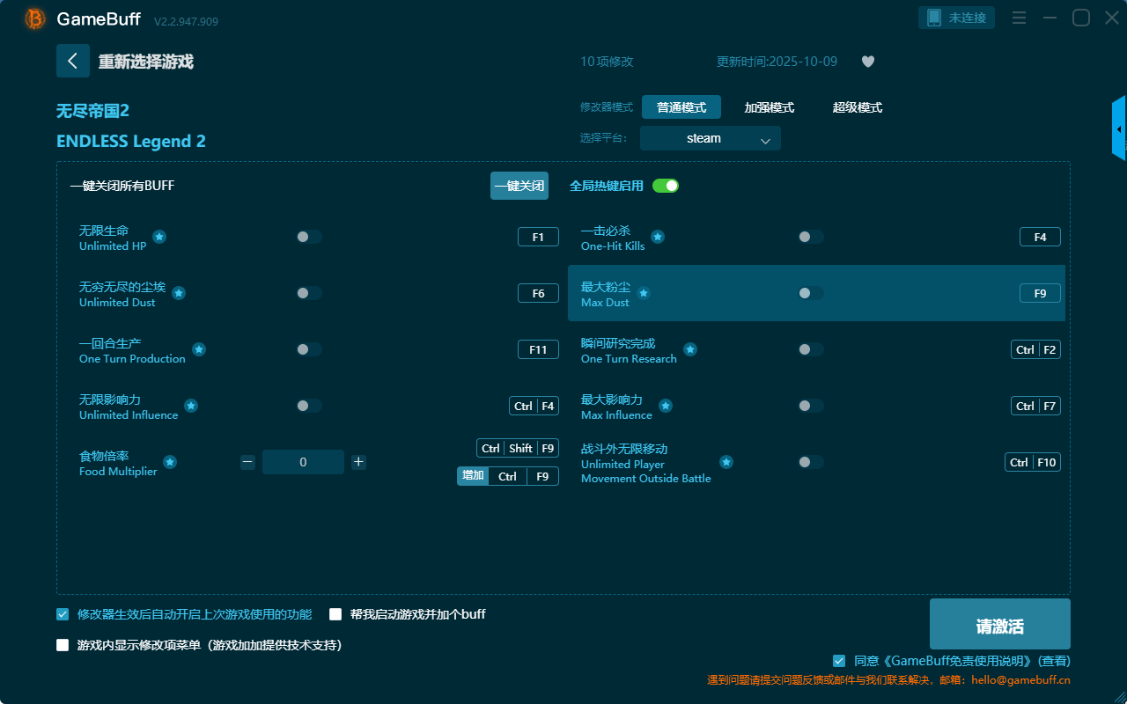
Task: Select the 超级模式 mode tab
Action: [x=857, y=107]
